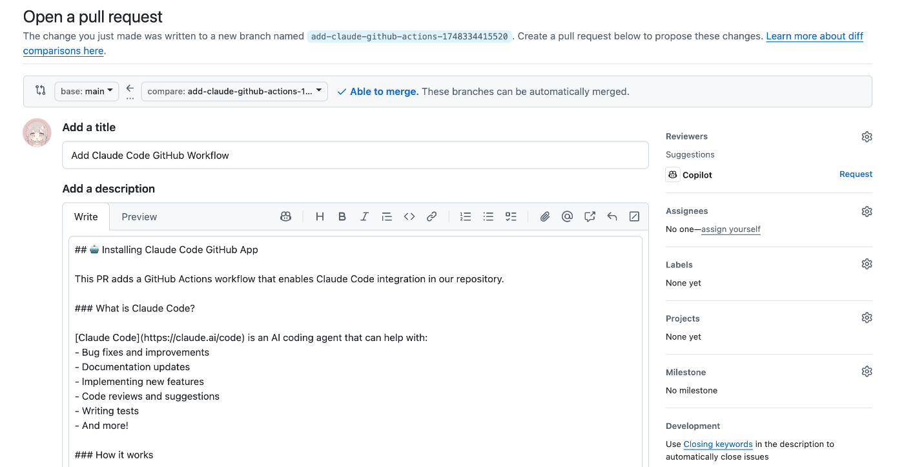Click the '- Documentation updates' line
The width and height of the screenshot is (904, 467).
click(132, 367)
